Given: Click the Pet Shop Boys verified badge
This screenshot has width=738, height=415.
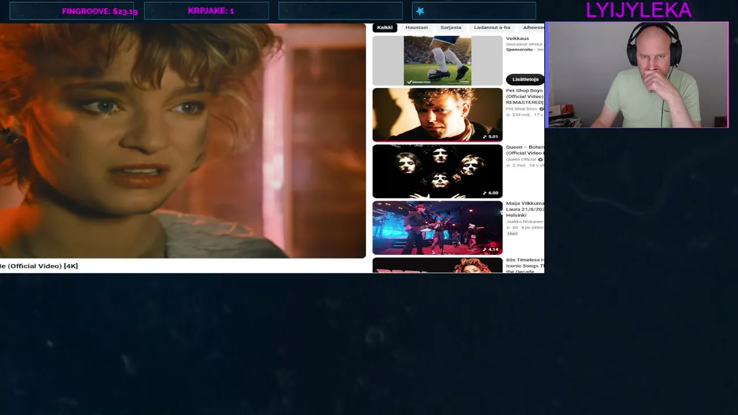Looking at the screenshot, I should pyautogui.click(x=541, y=109).
